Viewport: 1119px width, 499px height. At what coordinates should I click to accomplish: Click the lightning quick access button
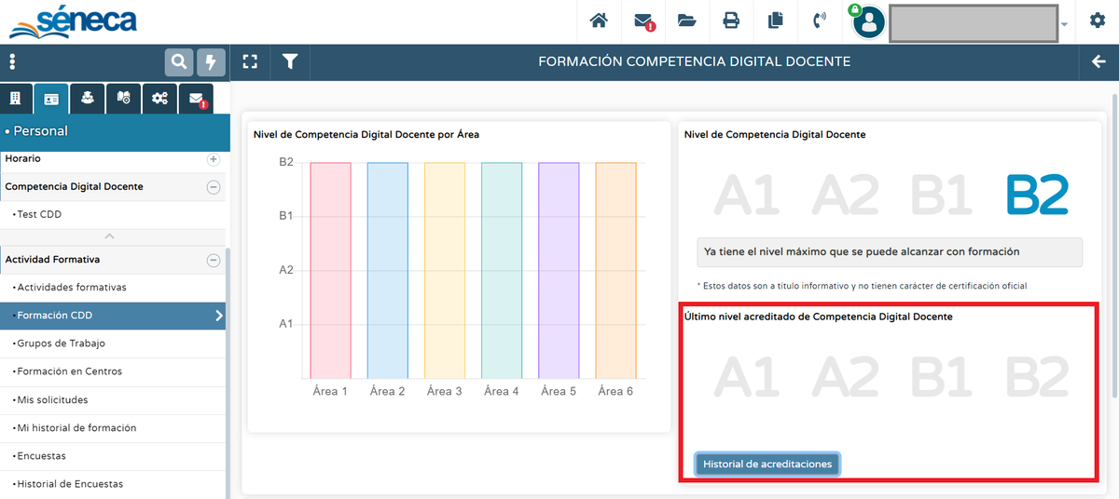[x=211, y=62]
